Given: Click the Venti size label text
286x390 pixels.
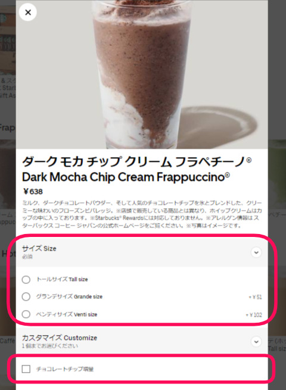Looking at the screenshot, I should click(67, 314).
